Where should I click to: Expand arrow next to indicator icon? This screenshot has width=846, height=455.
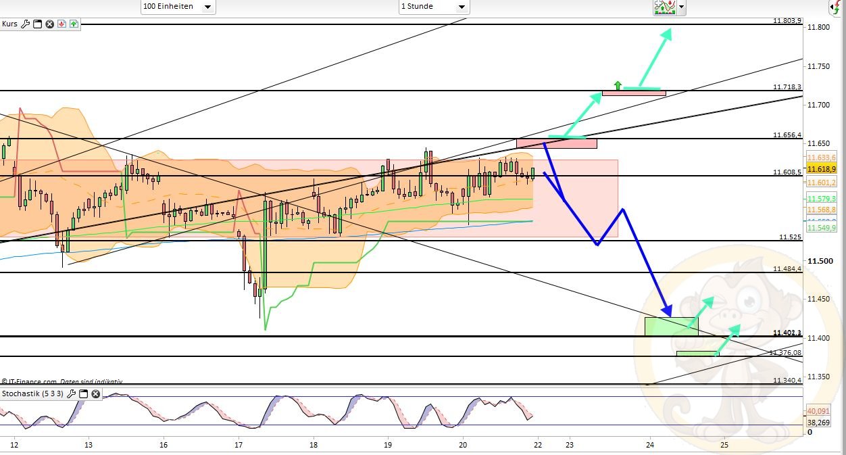coord(681,7)
